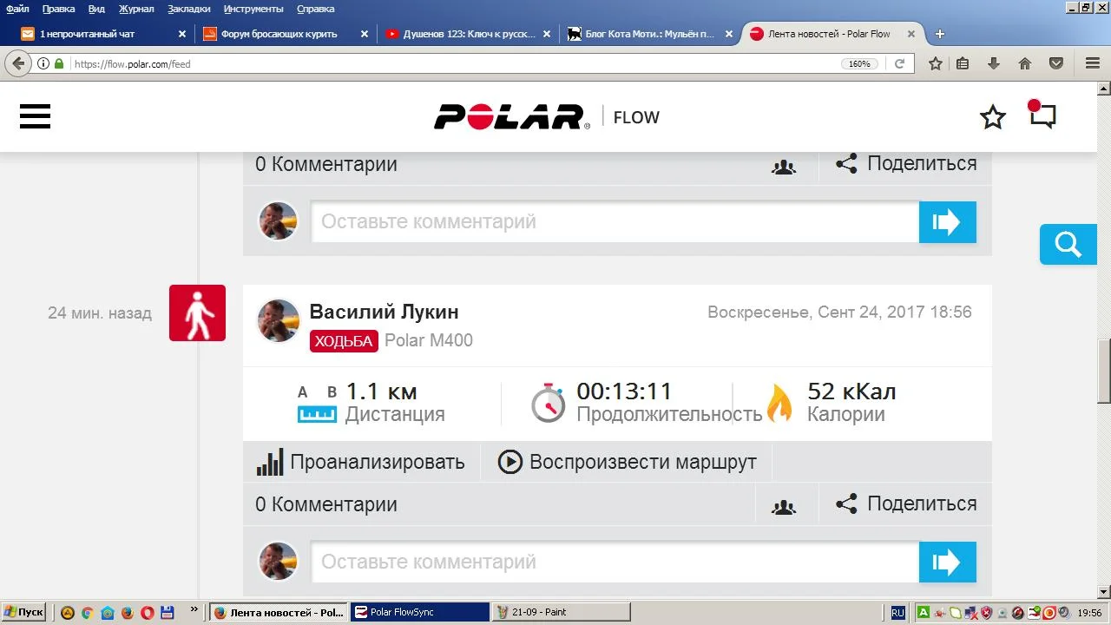Open the Файл menu
This screenshot has height=625, width=1111.
pyautogui.click(x=17, y=9)
